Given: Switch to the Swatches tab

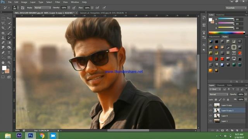Looking at the screenshot, I should pyautogui.click(x=220, y=15).
